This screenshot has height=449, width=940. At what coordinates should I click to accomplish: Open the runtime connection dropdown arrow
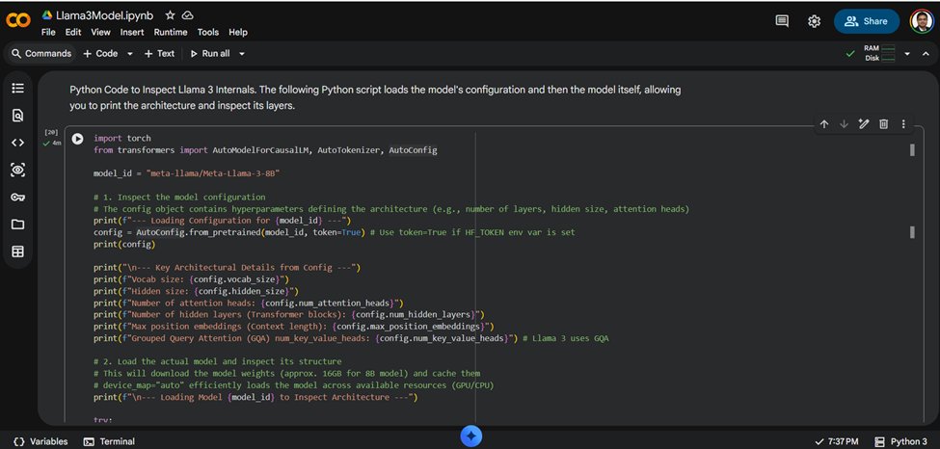pyautogui.click(x=907, y=53)
